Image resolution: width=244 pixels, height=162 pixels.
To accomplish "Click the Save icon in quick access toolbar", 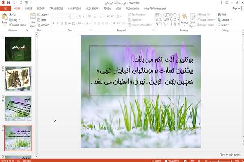I will 9,2.
